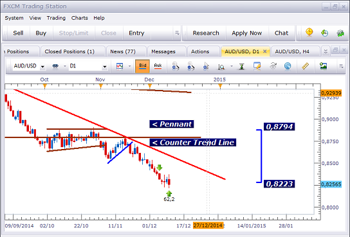Click the chart window with pencil icon

pos(257,66)
